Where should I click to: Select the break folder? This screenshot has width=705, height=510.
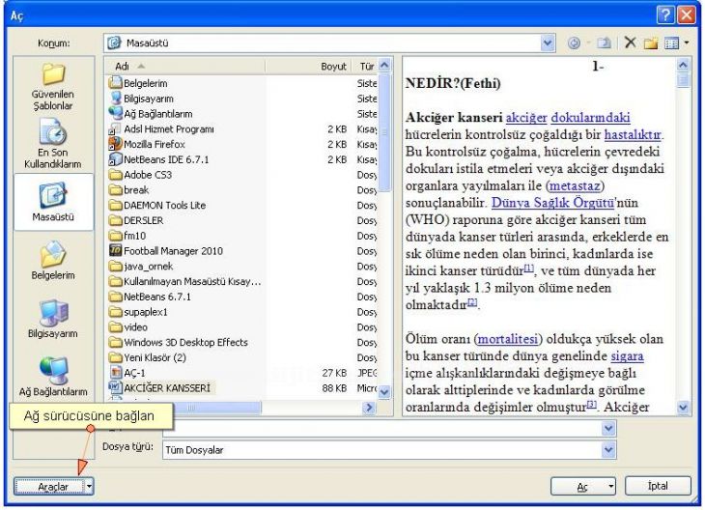click(128, 190)
